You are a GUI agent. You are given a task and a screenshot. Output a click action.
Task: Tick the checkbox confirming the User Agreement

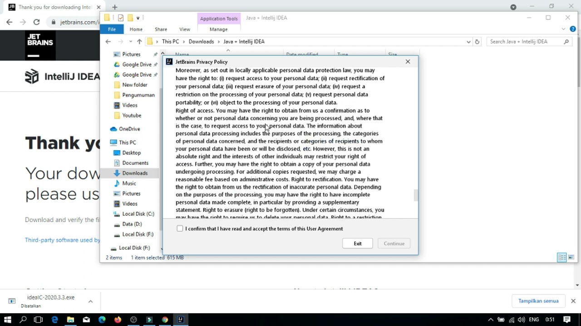point(180,229)
